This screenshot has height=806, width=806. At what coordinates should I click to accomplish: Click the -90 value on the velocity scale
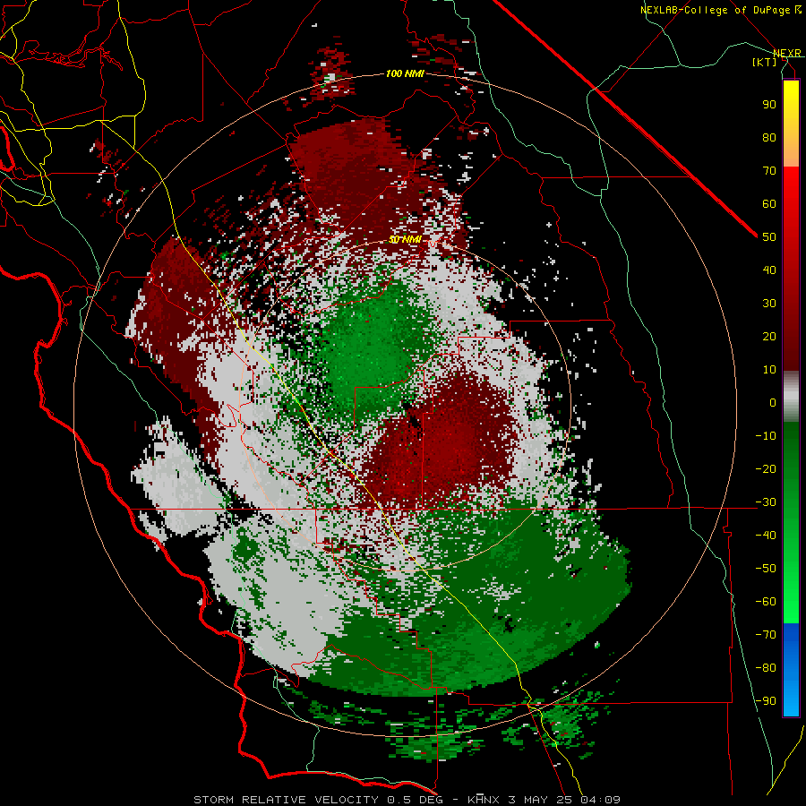coord(766,700)
